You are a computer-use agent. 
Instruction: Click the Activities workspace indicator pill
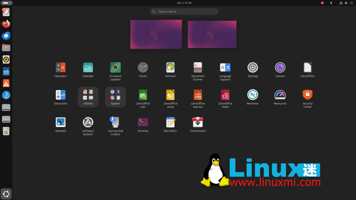[x=7, y=3]
